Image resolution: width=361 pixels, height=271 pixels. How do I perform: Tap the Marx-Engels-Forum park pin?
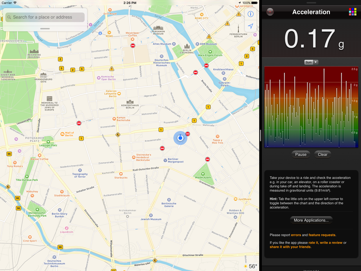210,52
